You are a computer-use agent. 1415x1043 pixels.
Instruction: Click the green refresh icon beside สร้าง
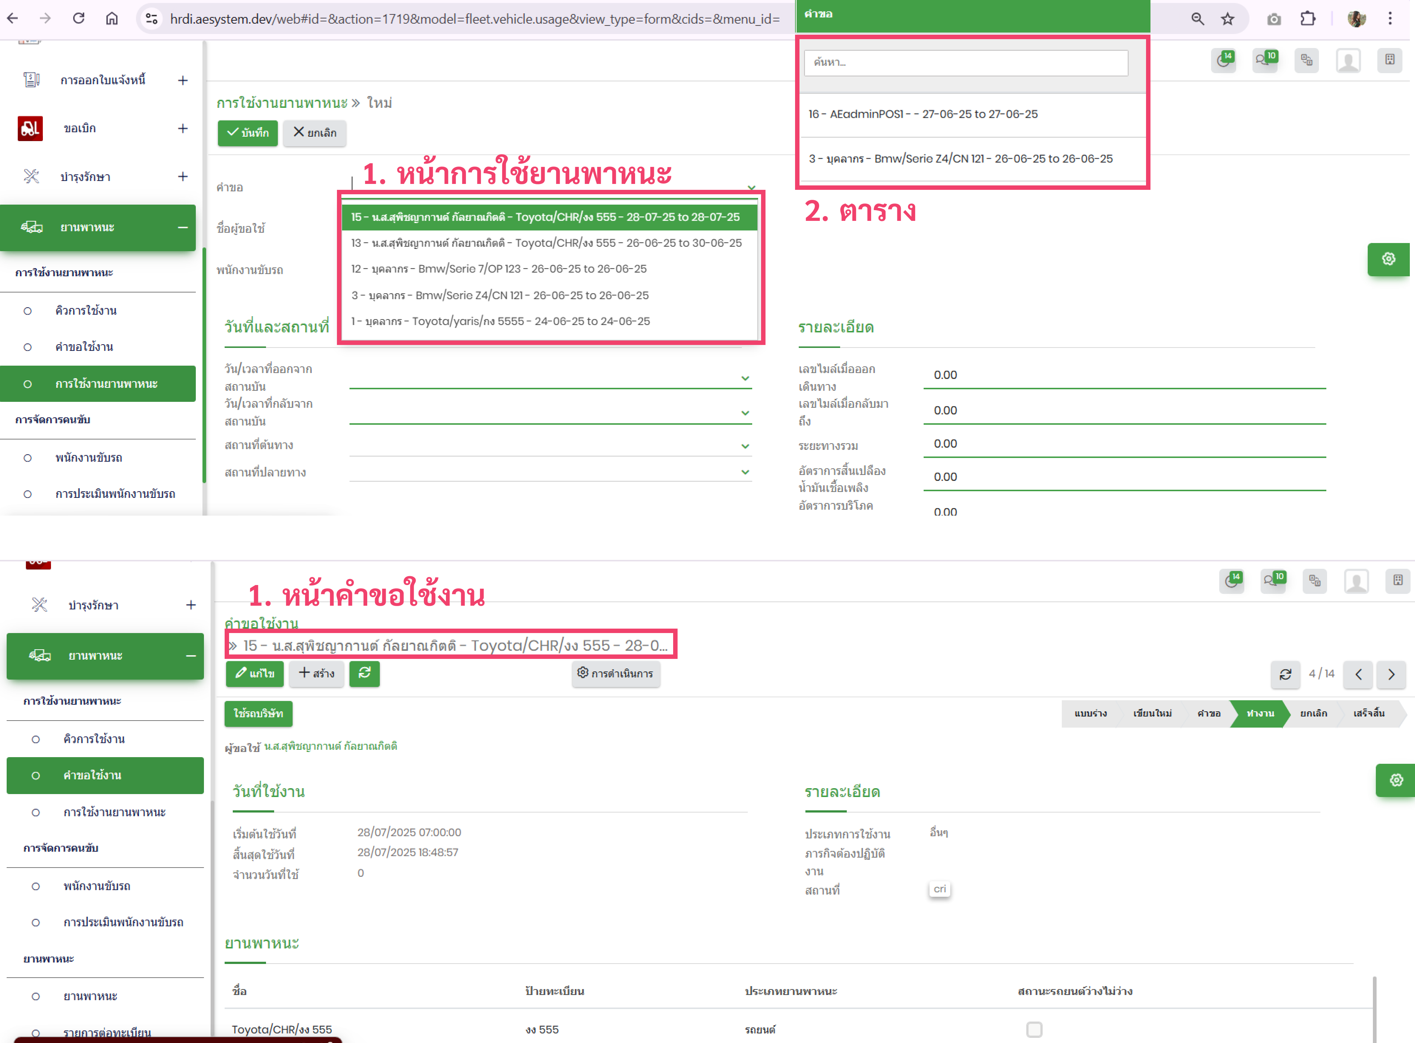[364, 673]
